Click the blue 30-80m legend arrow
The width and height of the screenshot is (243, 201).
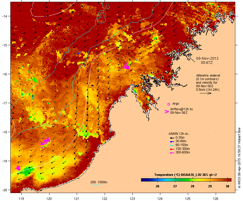172,142
